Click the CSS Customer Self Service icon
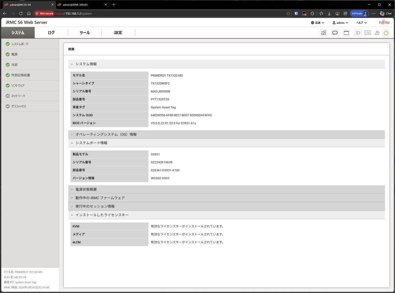This screenshot has height=293, width=395. [x=367, y=33]
